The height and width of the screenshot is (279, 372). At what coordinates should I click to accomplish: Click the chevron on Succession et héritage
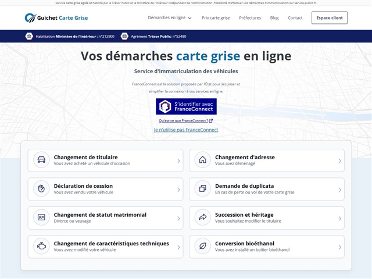(x=339, y=219)
